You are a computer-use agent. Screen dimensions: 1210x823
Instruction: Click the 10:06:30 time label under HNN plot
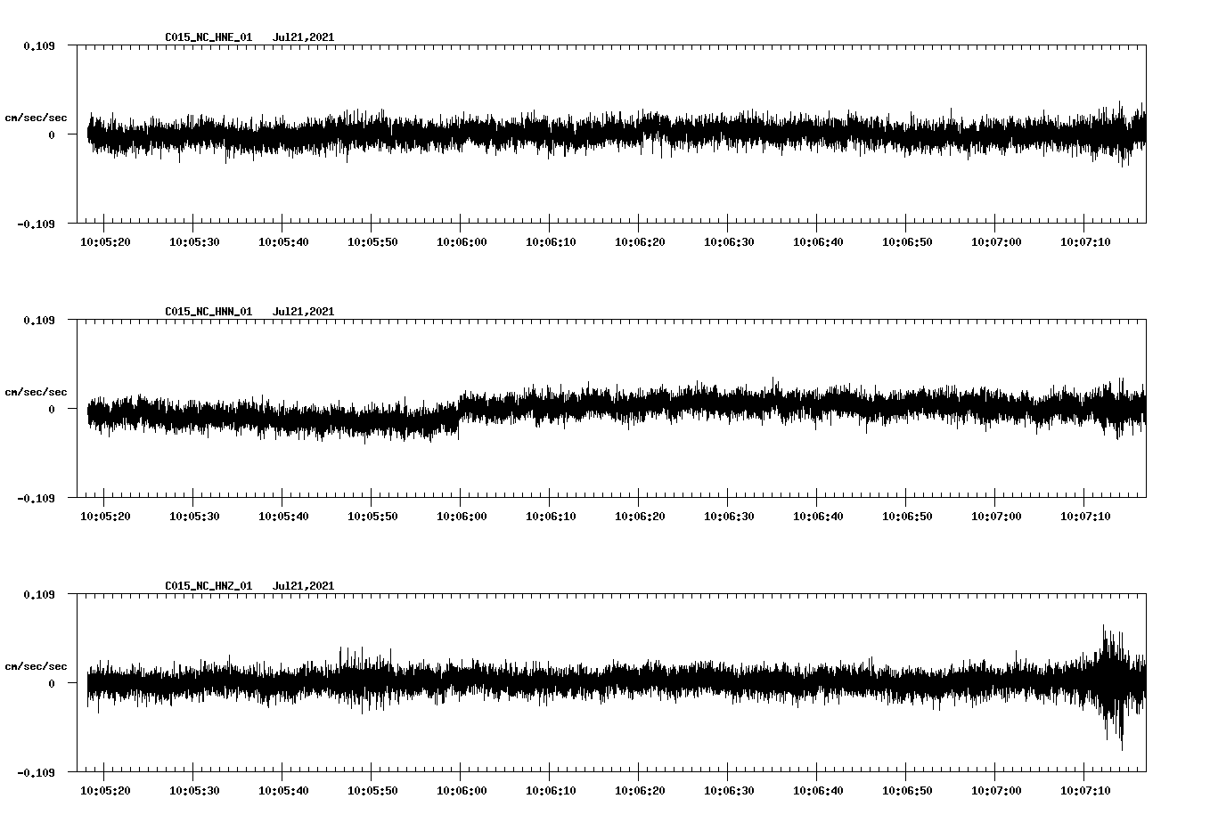(x=729, y=517)
